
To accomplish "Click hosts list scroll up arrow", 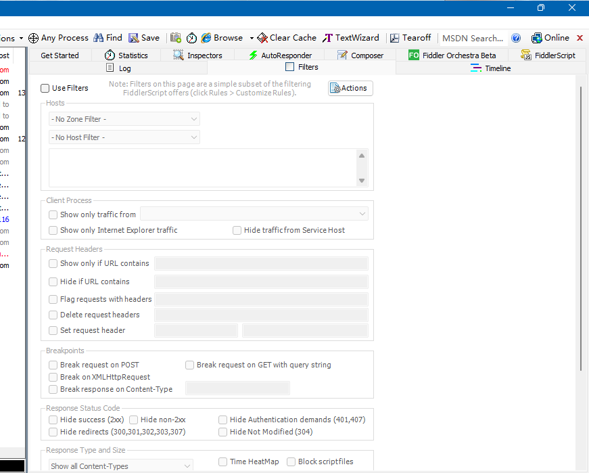I will click(362, 156).
